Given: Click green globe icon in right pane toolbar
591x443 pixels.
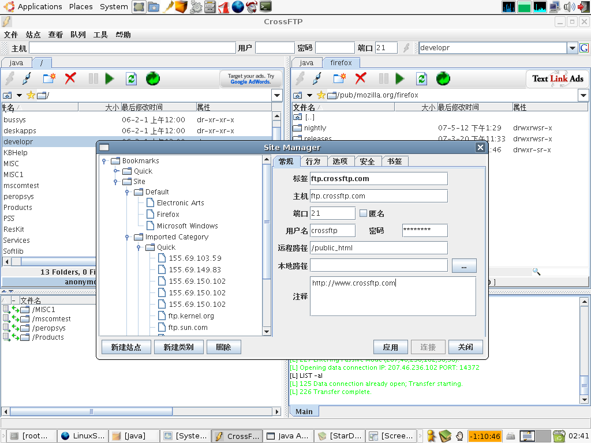Looking at the screenshot, I should tap(443, 78).
